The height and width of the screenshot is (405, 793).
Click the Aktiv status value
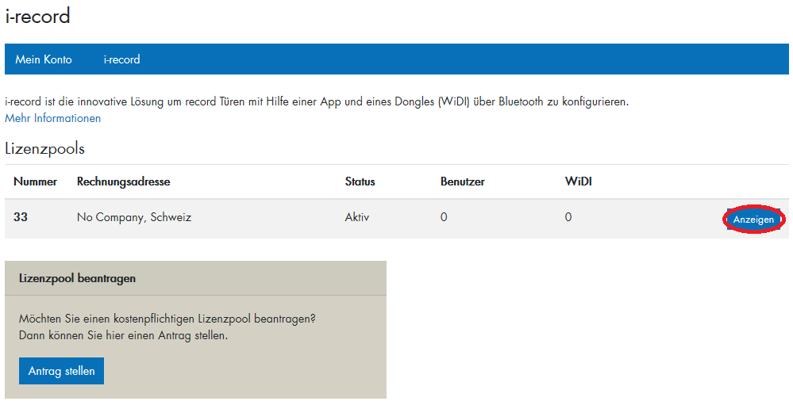click(x=356, y=217)
